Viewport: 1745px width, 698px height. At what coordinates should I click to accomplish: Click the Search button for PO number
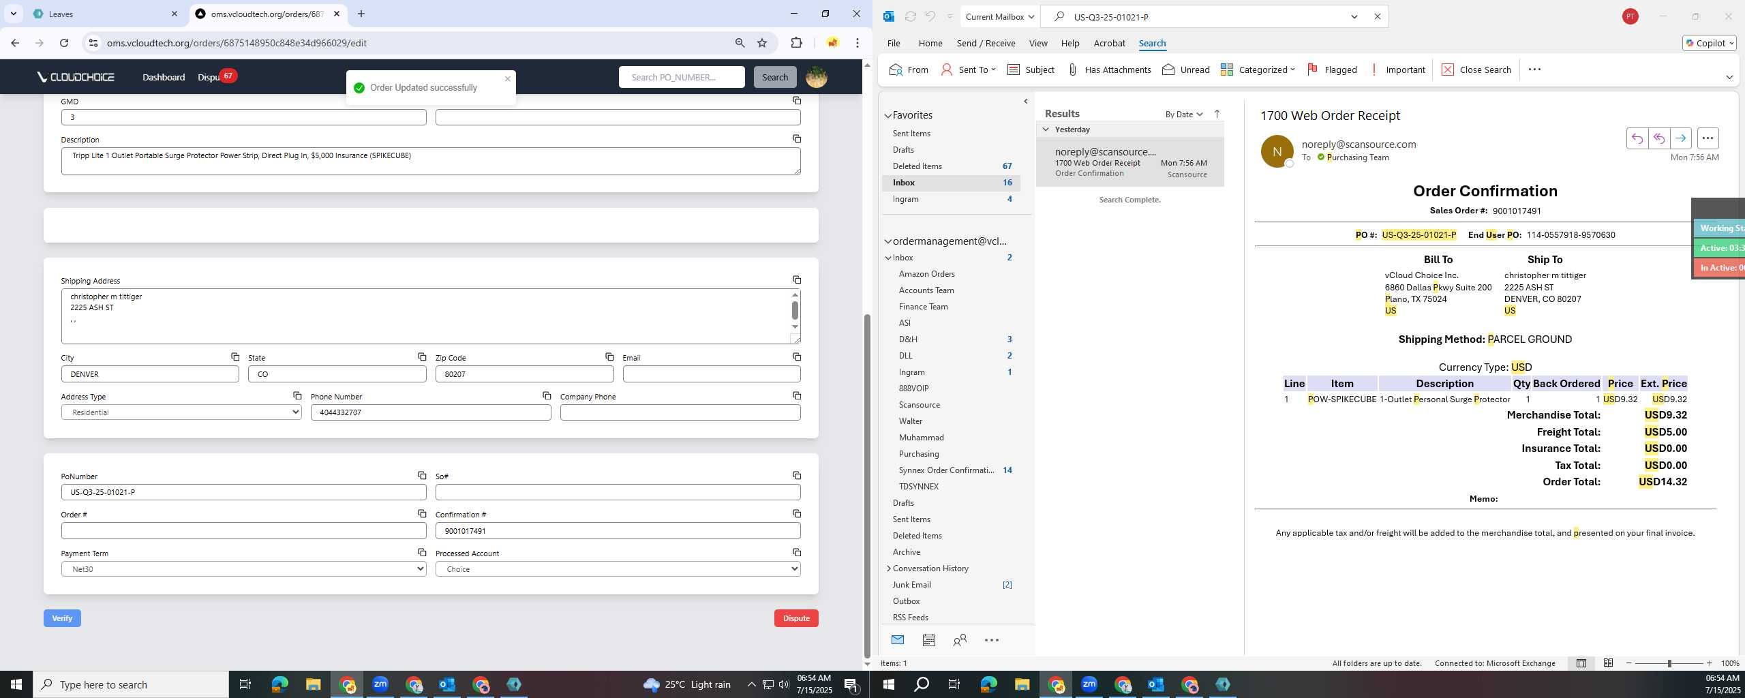click(x=774, y=77)
